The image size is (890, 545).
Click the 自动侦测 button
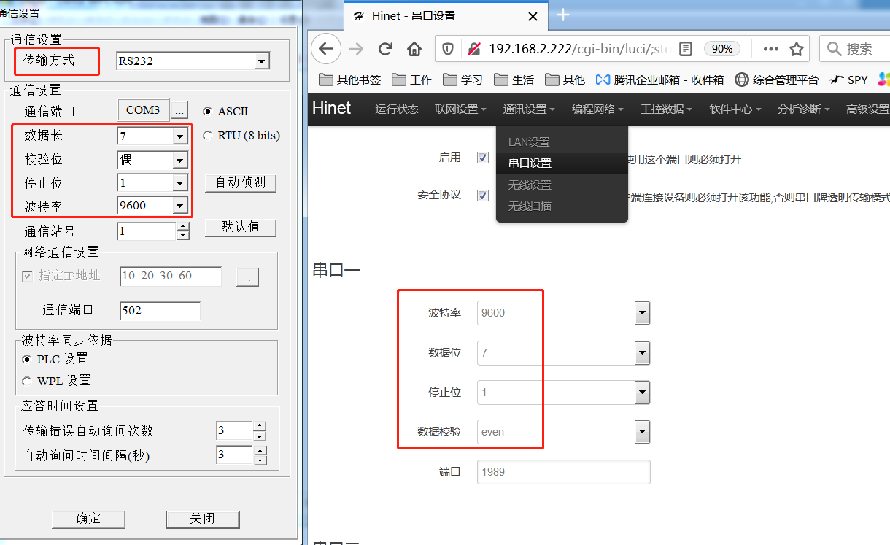click(x=241, y=182)
